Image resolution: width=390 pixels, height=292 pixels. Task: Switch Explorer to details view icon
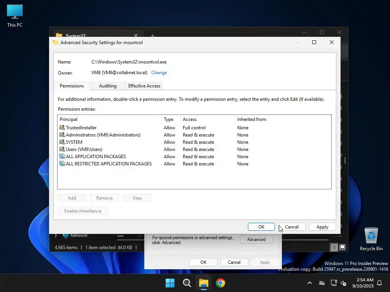pyautogui.click(x=334, y=247)
